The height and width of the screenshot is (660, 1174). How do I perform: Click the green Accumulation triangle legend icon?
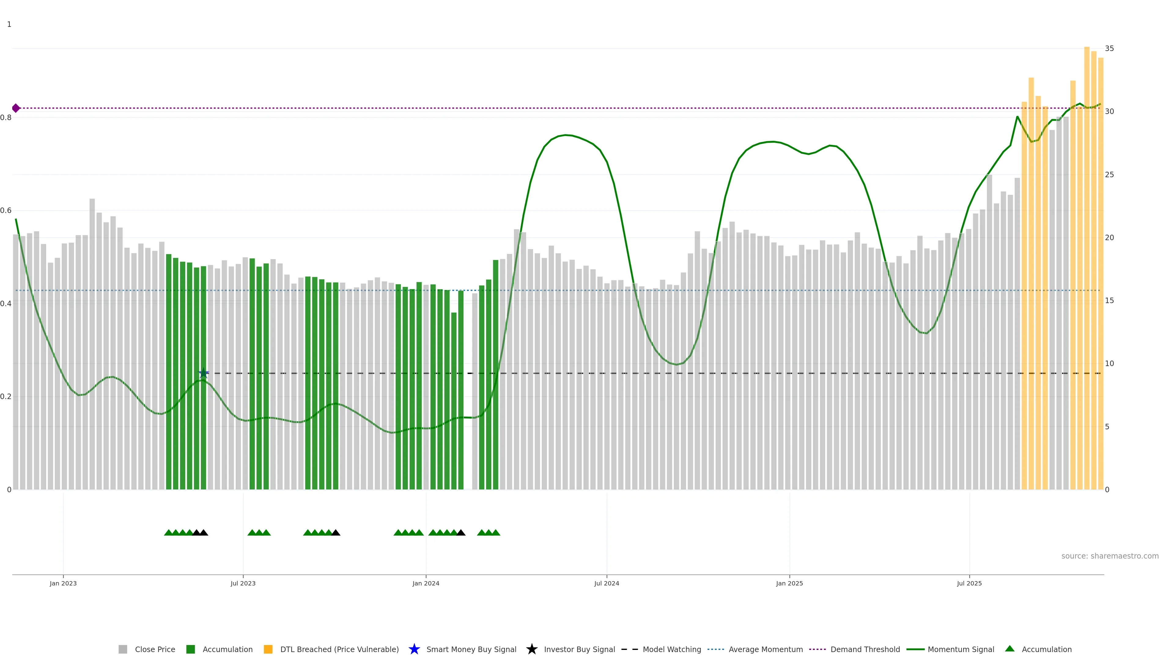(x=1010, y=649)
